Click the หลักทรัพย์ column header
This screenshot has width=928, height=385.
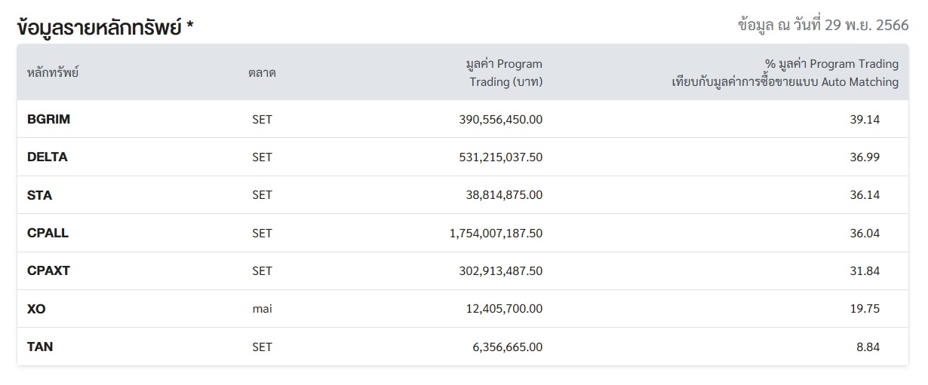coord(53,73)
